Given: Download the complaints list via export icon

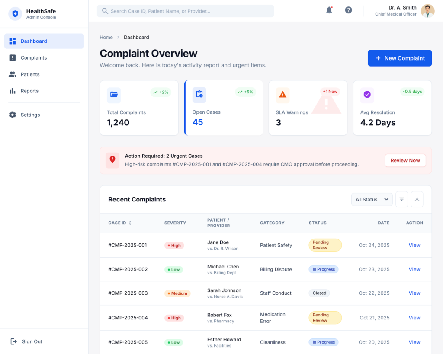Looking at the screenshot, I should click(417, 199).
